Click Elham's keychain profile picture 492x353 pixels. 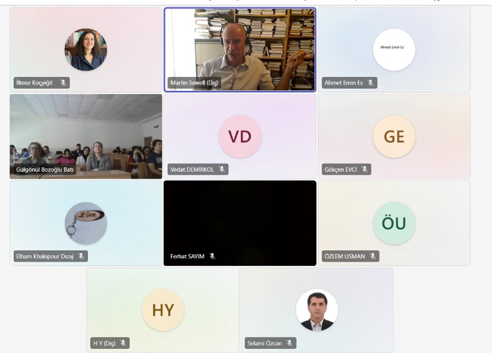[x=86, y=223]
